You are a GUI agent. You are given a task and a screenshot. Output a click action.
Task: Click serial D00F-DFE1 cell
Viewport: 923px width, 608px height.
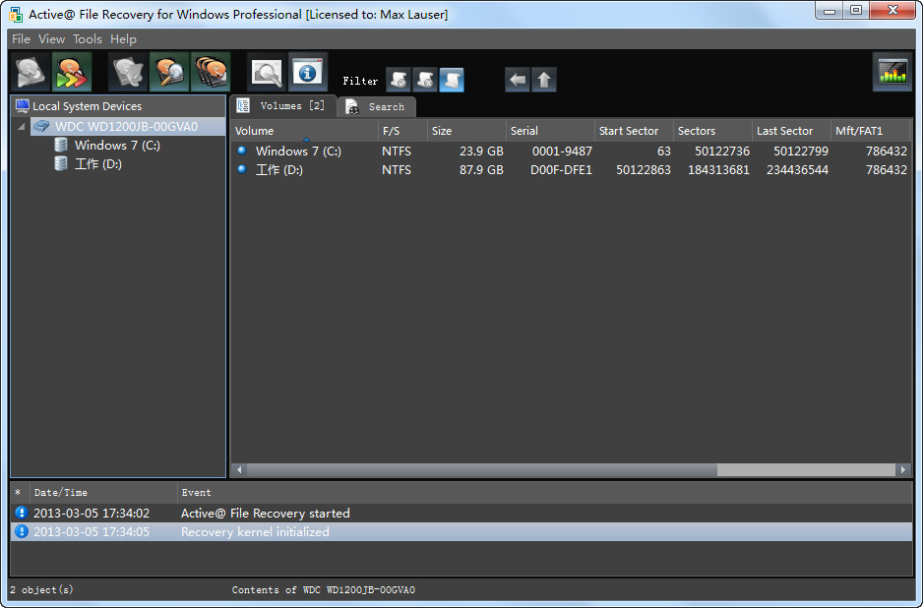pos(561,170)
